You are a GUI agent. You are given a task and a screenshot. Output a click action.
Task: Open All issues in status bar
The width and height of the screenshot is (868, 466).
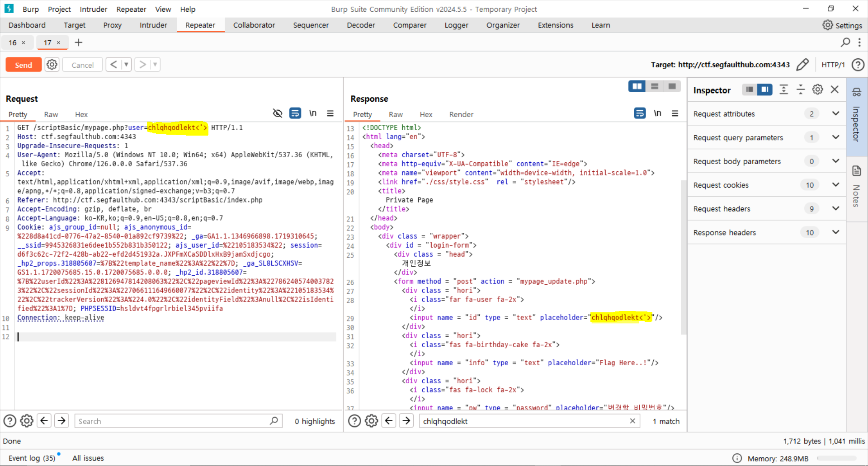point(88,458)
